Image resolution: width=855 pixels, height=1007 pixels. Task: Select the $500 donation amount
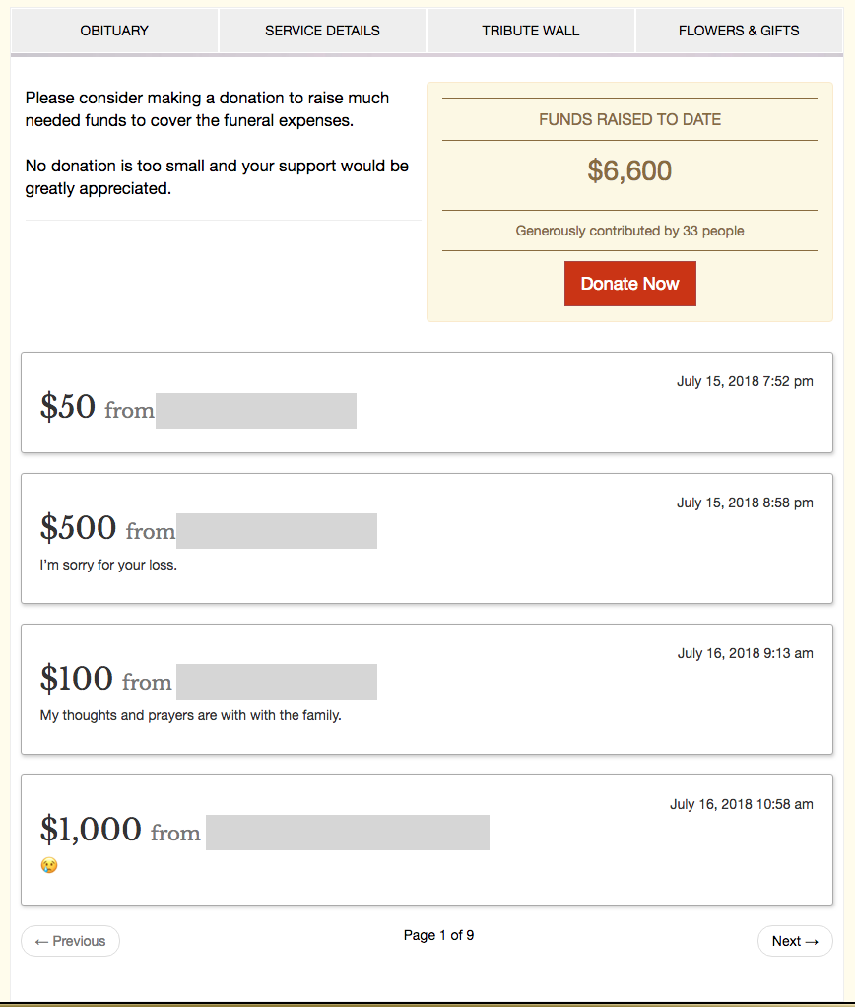[79, 528]
